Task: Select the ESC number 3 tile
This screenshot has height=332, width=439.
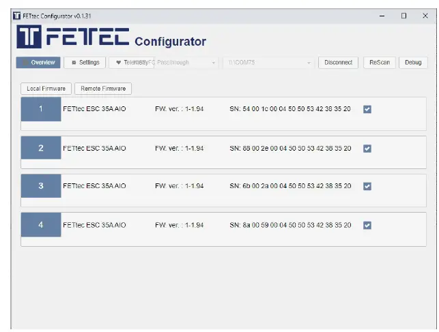Action: [x=41, y=186]
